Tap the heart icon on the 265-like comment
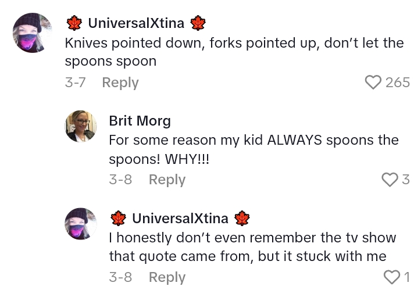Image resolution: width=414 pixels, height=304 pixels. coord(373,83)
